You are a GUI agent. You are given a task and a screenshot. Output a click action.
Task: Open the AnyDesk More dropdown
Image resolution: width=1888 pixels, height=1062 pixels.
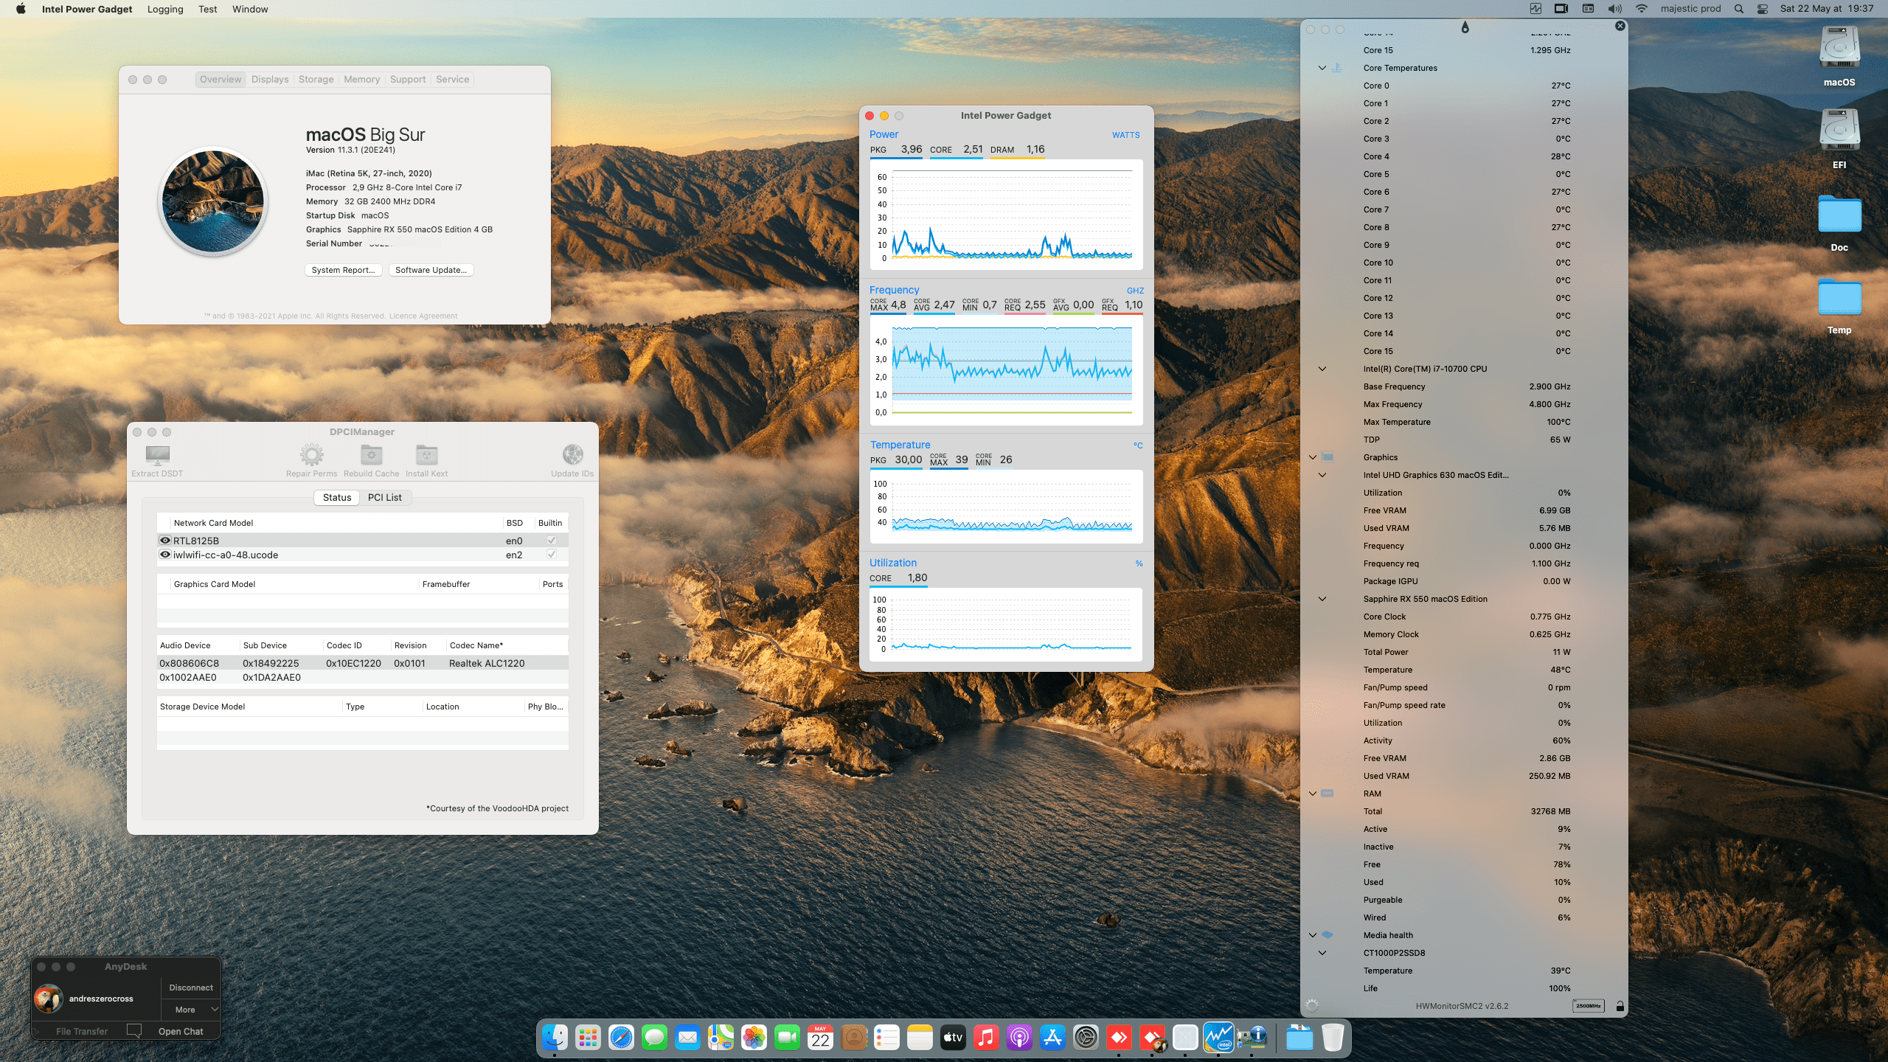point(192,1010)
